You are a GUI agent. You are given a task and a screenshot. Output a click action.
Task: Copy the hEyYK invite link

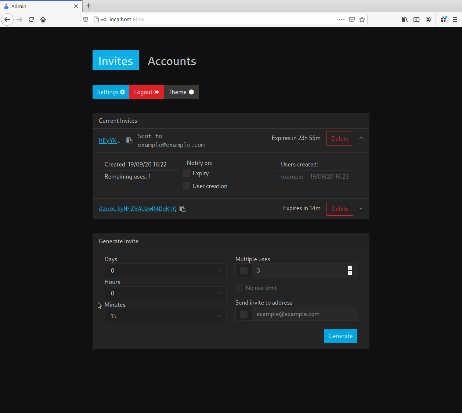click(129, 140)
